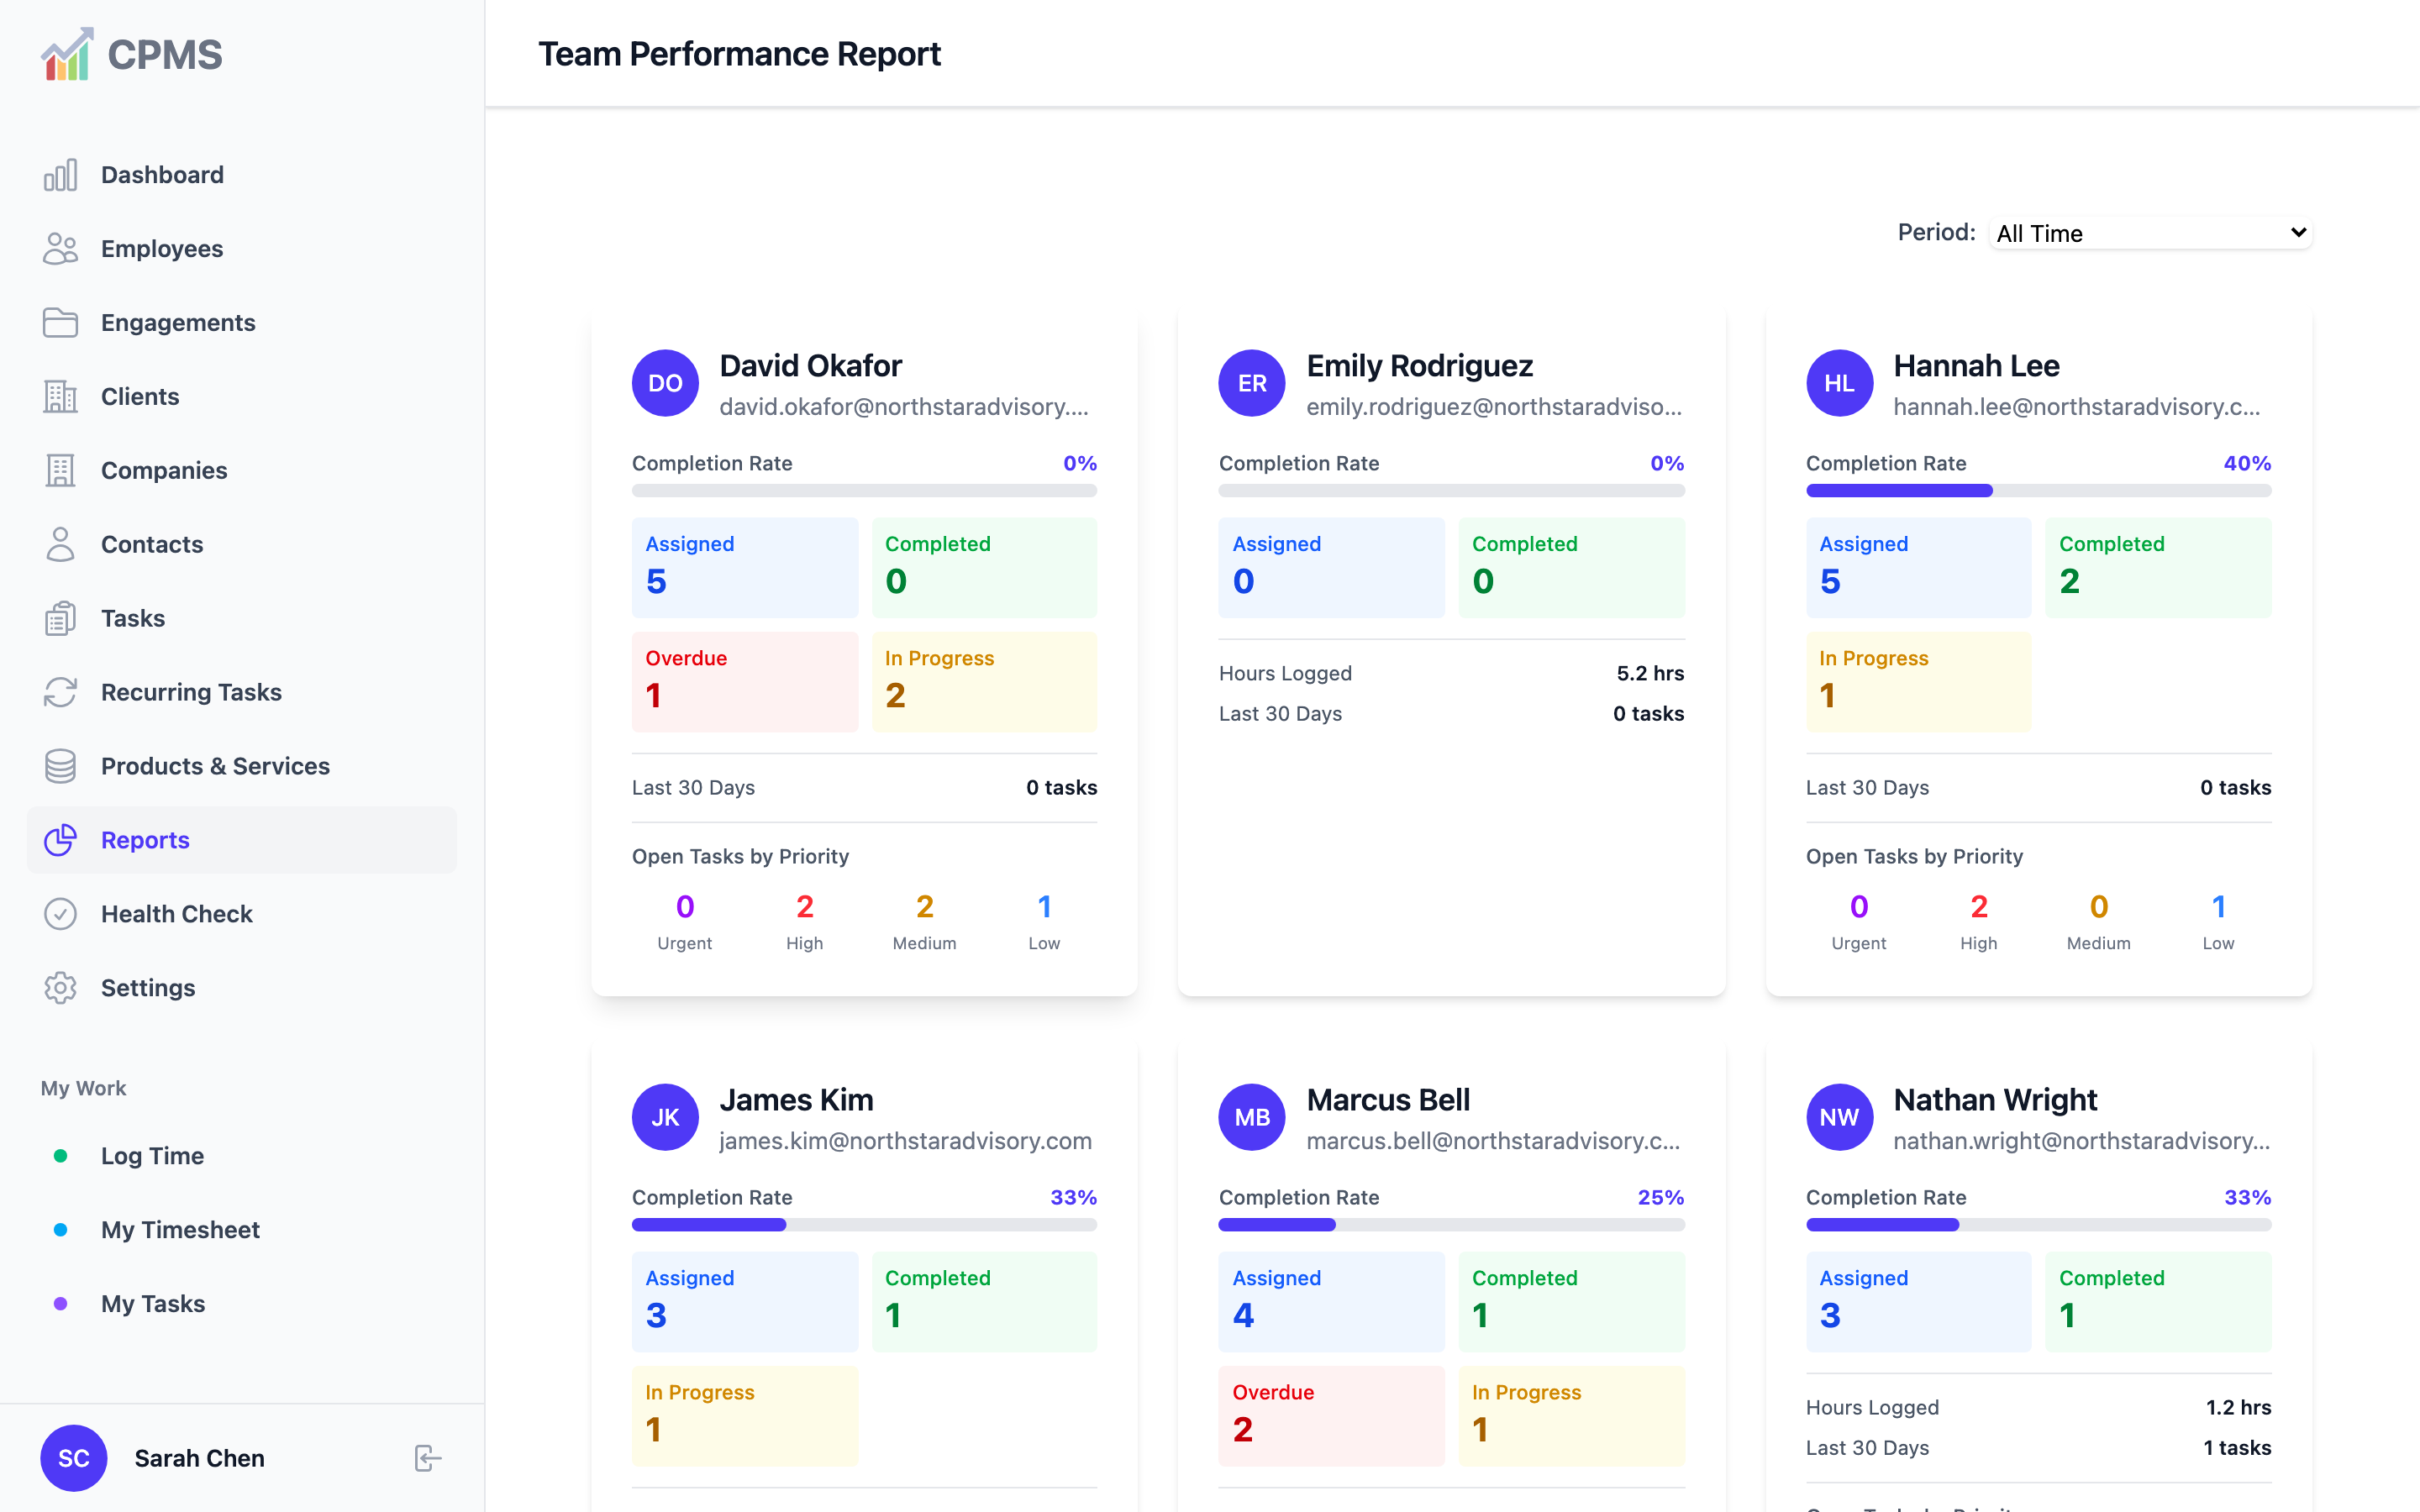Click Emily Rodriguez's 0% completion rate value
Viewport: 2420px width, 1512px height.
pyautogui.click(x=1667, y=464)
